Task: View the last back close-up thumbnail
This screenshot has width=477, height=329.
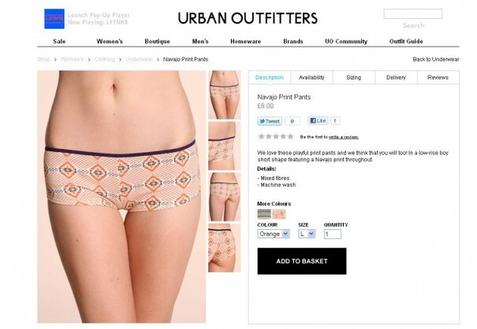Action: 224,248
